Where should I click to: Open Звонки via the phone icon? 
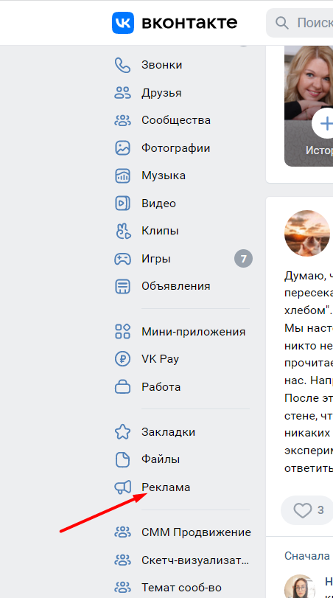point(123,65)
